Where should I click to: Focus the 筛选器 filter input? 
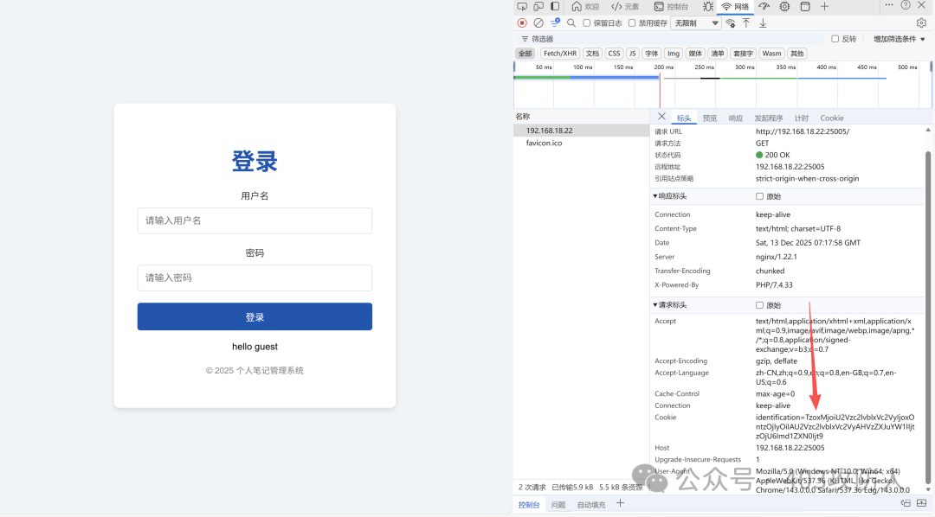(671, 39)
